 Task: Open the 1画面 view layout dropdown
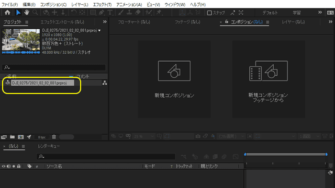tap(309, 136)
